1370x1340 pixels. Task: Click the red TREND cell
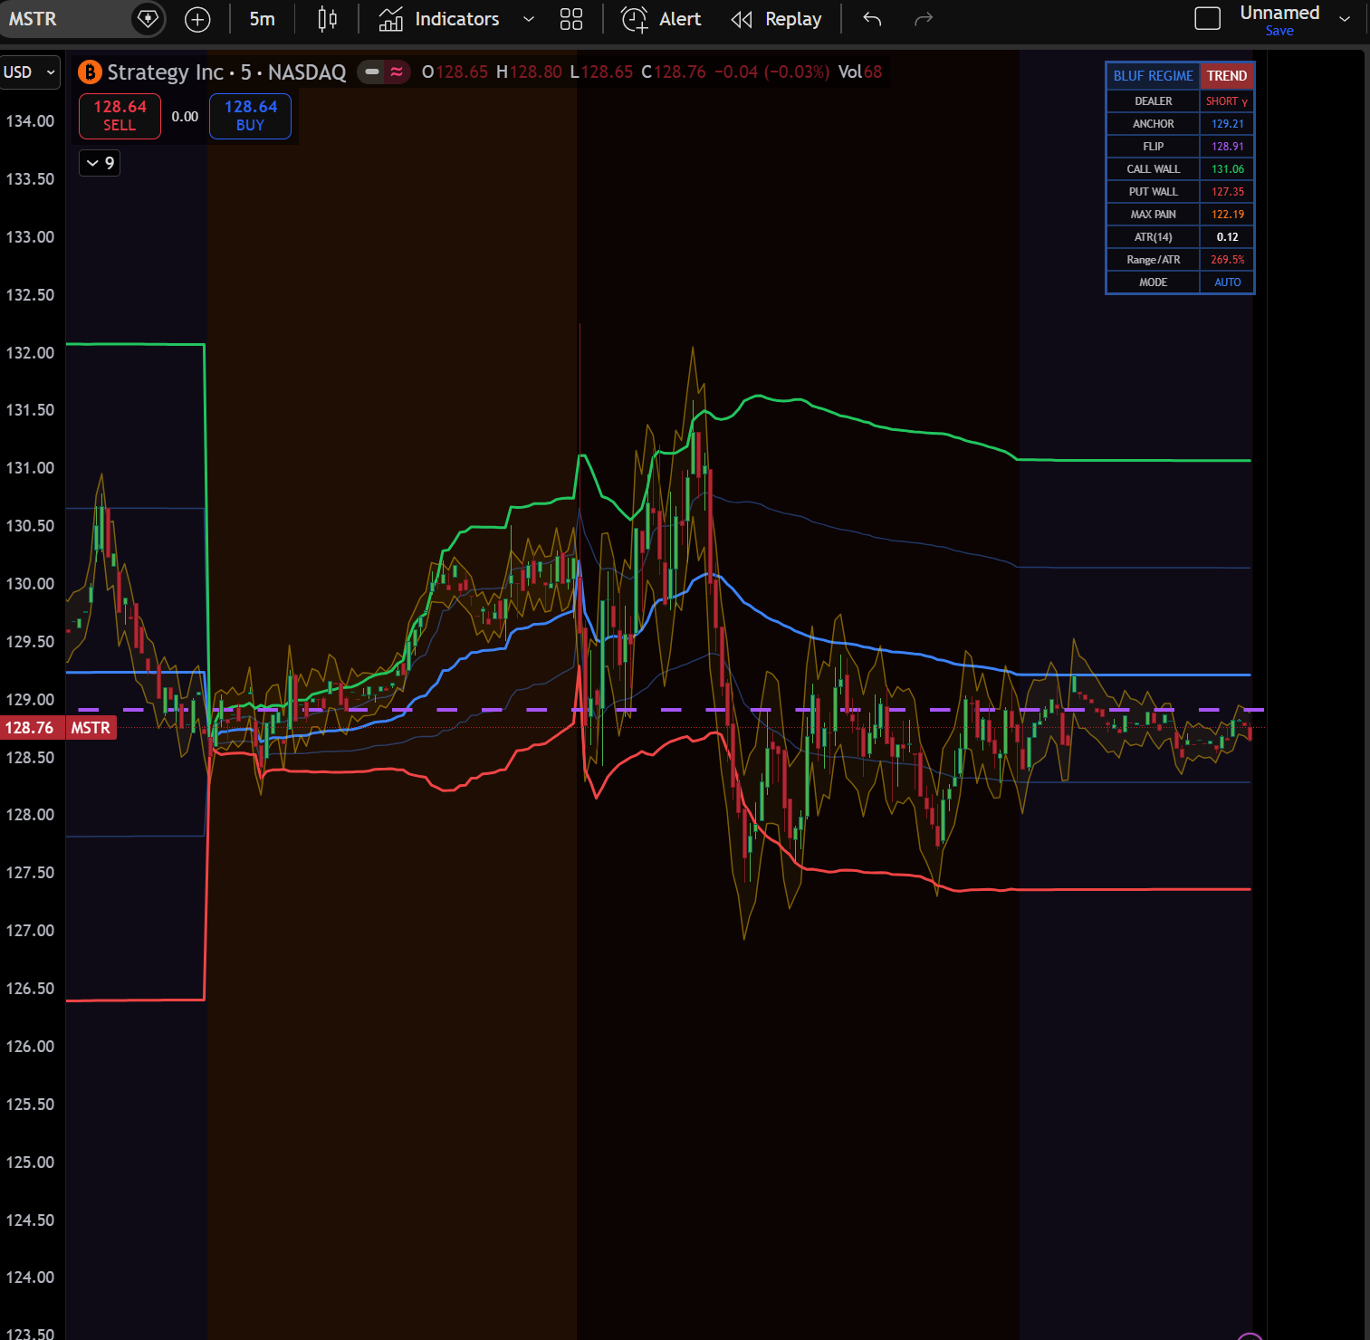click(x=1226, y=76)
